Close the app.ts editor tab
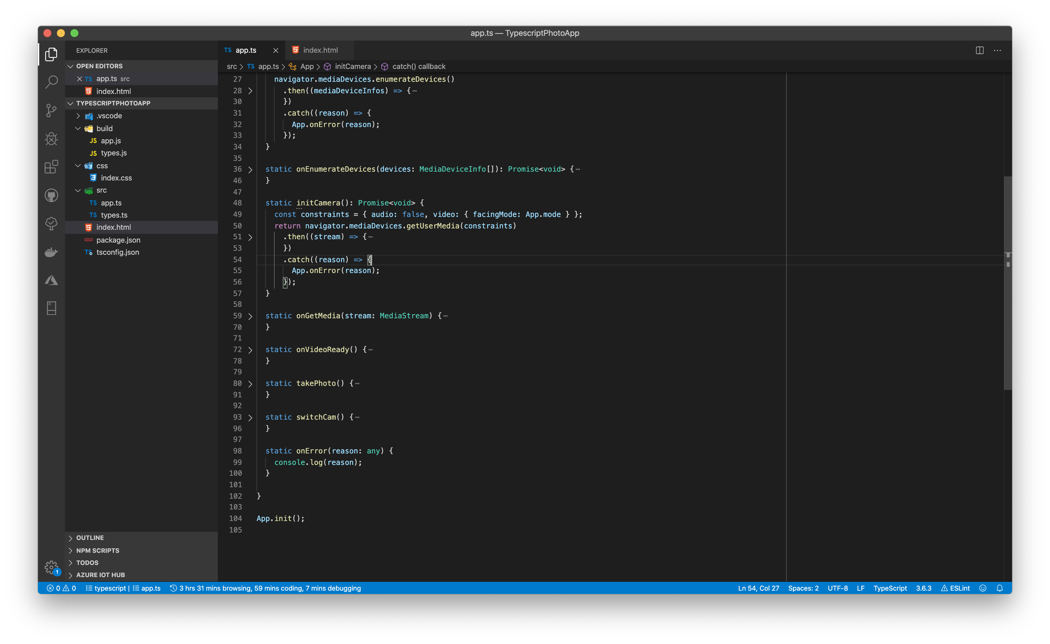Screen dimensions: 1050x644 point(276,50)
